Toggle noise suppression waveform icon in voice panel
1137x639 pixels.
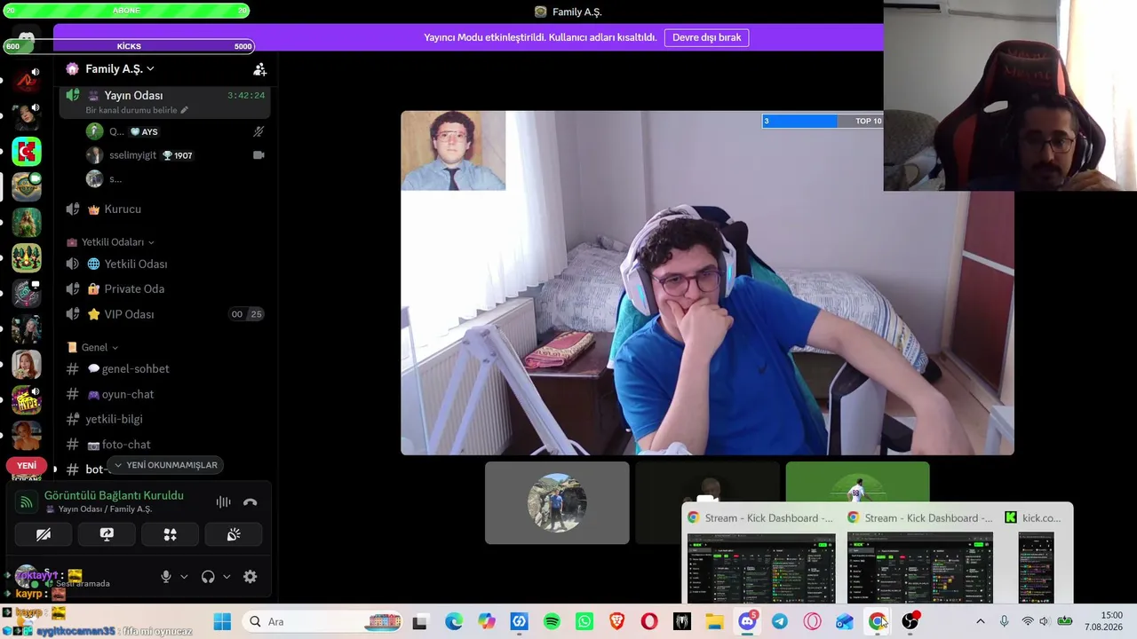(223, 502)
